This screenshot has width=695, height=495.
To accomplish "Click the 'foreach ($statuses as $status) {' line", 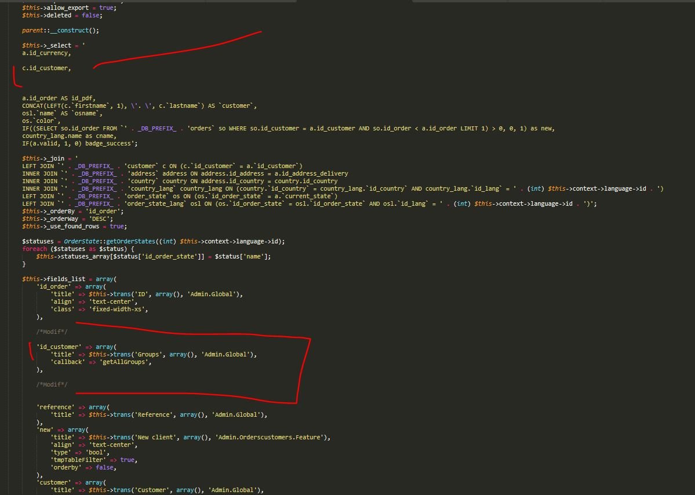I will coord(78,249).
